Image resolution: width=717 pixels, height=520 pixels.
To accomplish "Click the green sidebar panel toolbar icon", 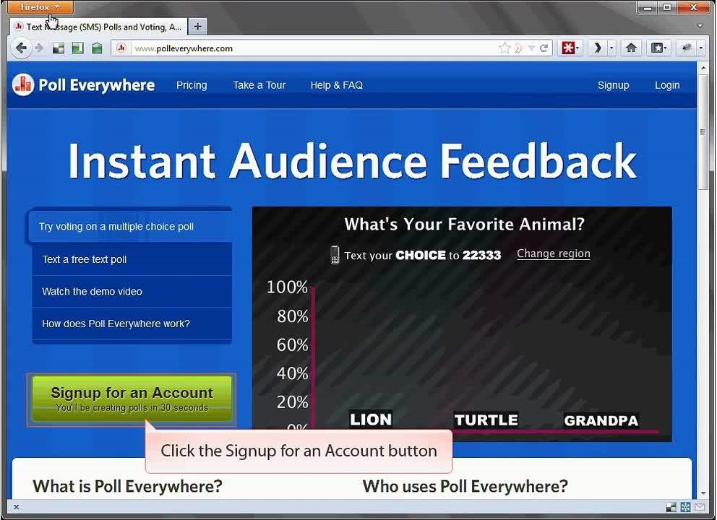I will pyautogui.click(x=78, y=48).
